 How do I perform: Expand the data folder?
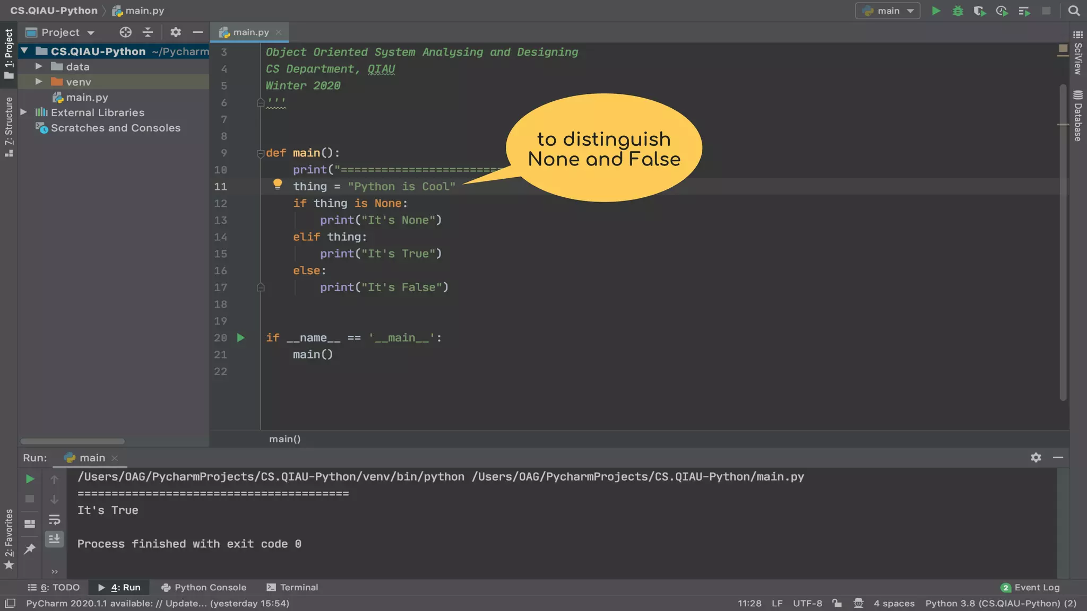pyautogui.click(x=39, y=66)
